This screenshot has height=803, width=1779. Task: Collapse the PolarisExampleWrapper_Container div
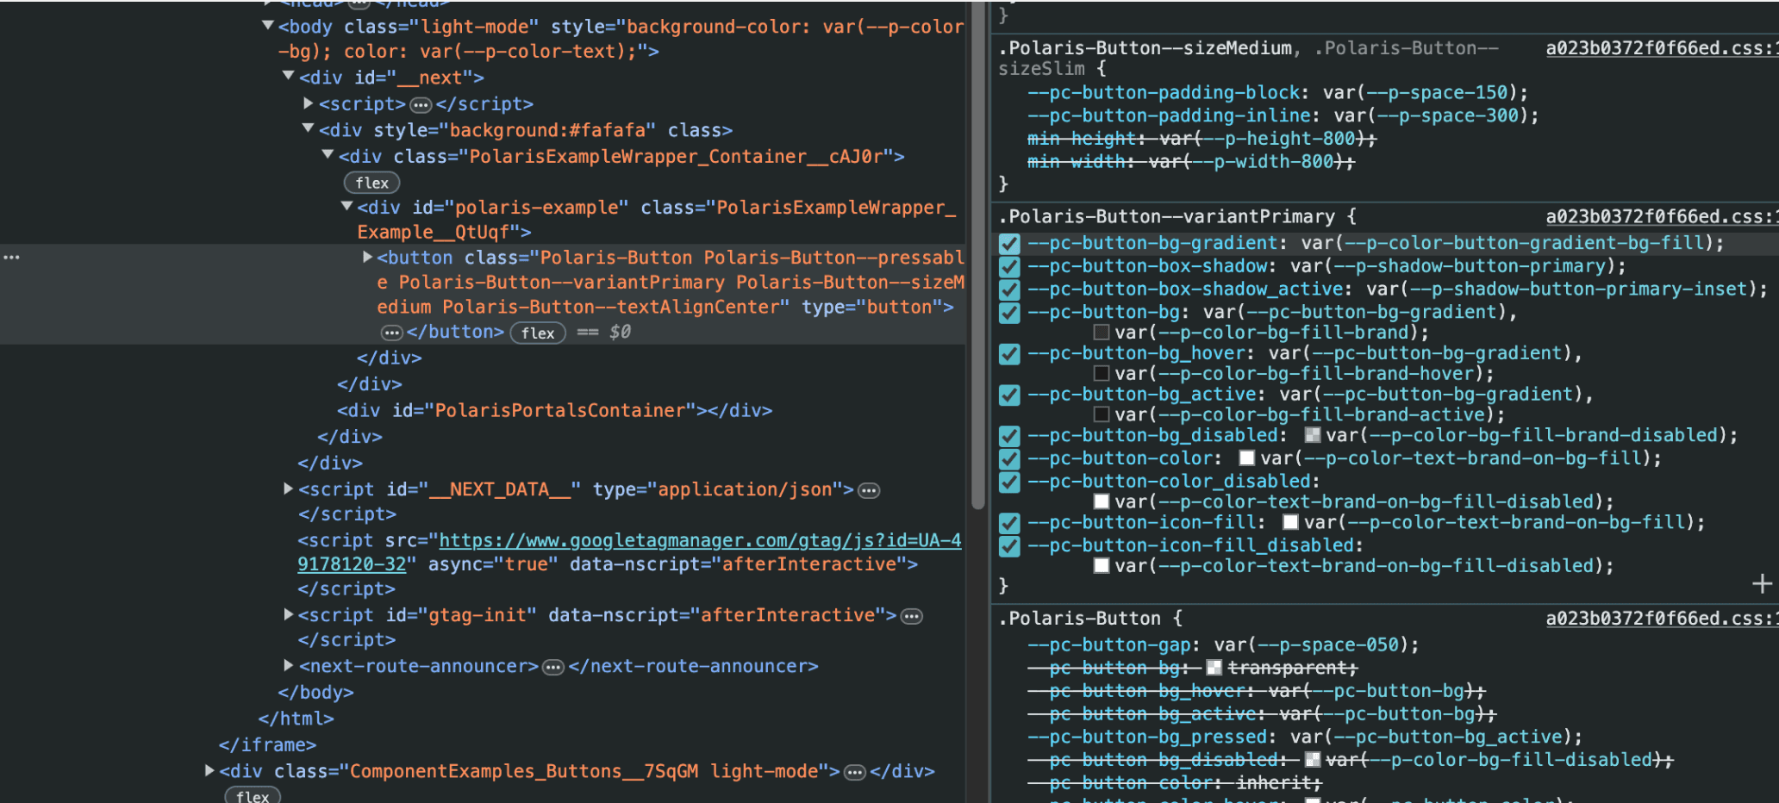pyautogui.click(x=328, y=155)
